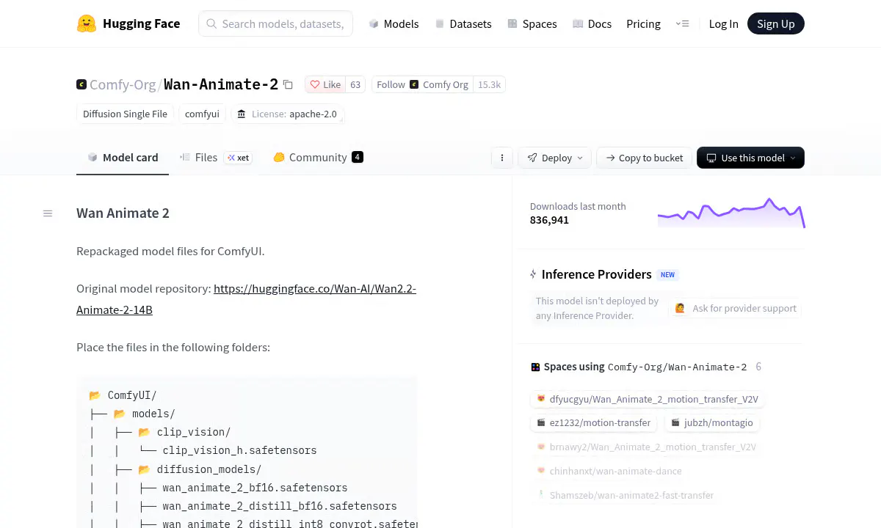Go to Models in top navigation

pos(394,23)
